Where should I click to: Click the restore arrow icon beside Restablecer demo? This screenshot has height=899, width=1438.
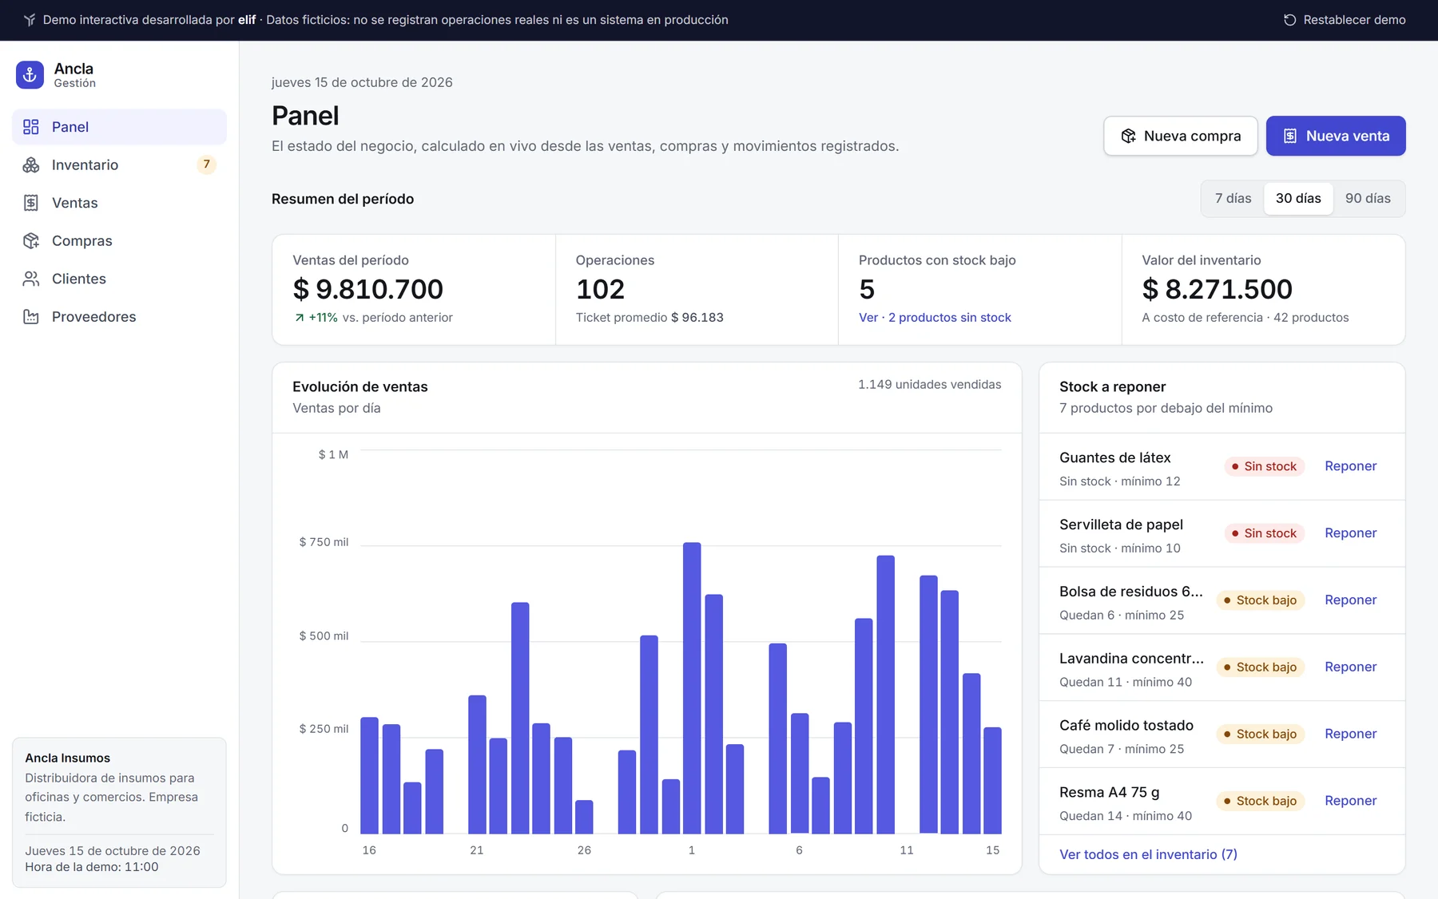(1289, 20)
